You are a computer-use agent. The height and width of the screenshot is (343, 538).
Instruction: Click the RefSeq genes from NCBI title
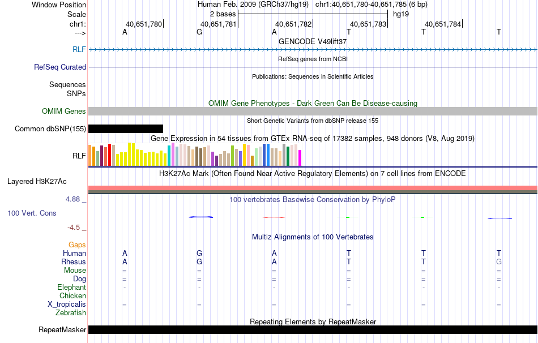click(313, 59)
